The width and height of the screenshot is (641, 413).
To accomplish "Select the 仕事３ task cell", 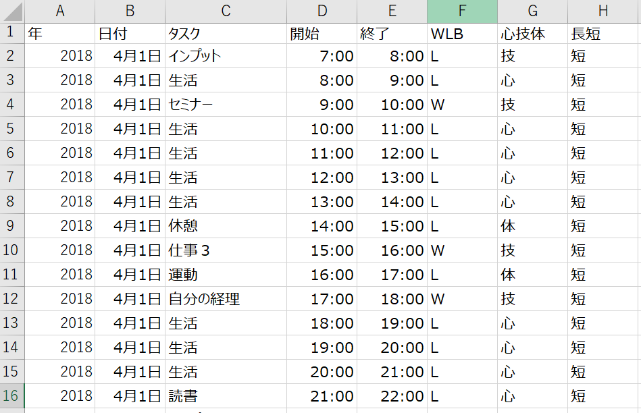I will coord(226,250).
